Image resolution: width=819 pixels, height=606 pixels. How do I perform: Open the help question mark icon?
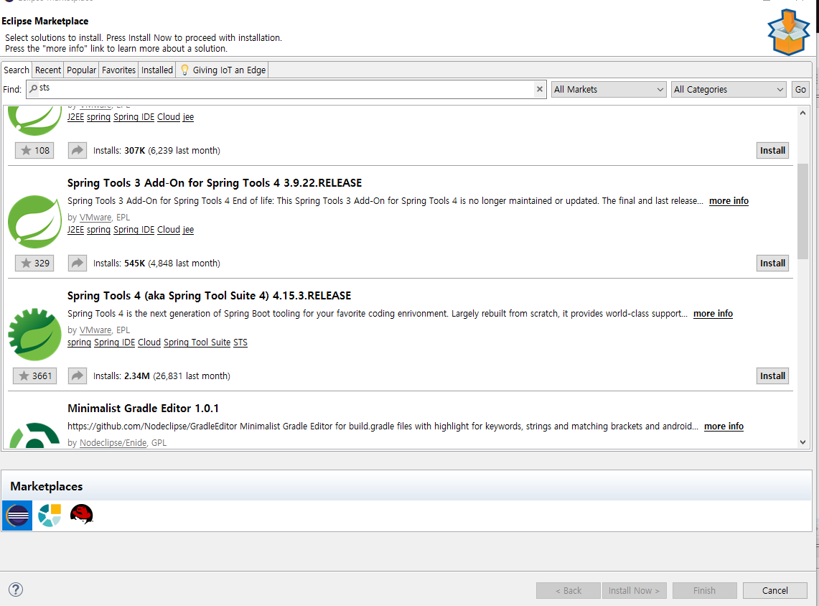point(16,589)
